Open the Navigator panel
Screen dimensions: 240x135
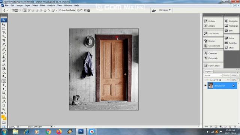(x=232, y=21)
